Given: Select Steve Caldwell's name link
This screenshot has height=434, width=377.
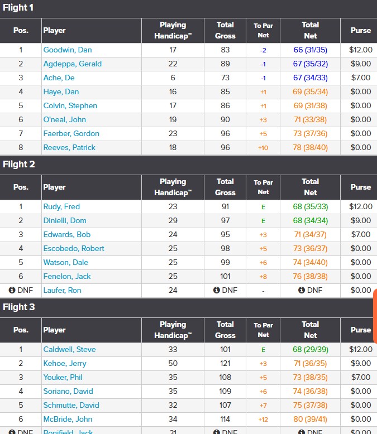Looking at the screenshot, I should (69, 349).
